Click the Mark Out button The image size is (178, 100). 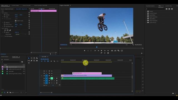click(91, 51)
